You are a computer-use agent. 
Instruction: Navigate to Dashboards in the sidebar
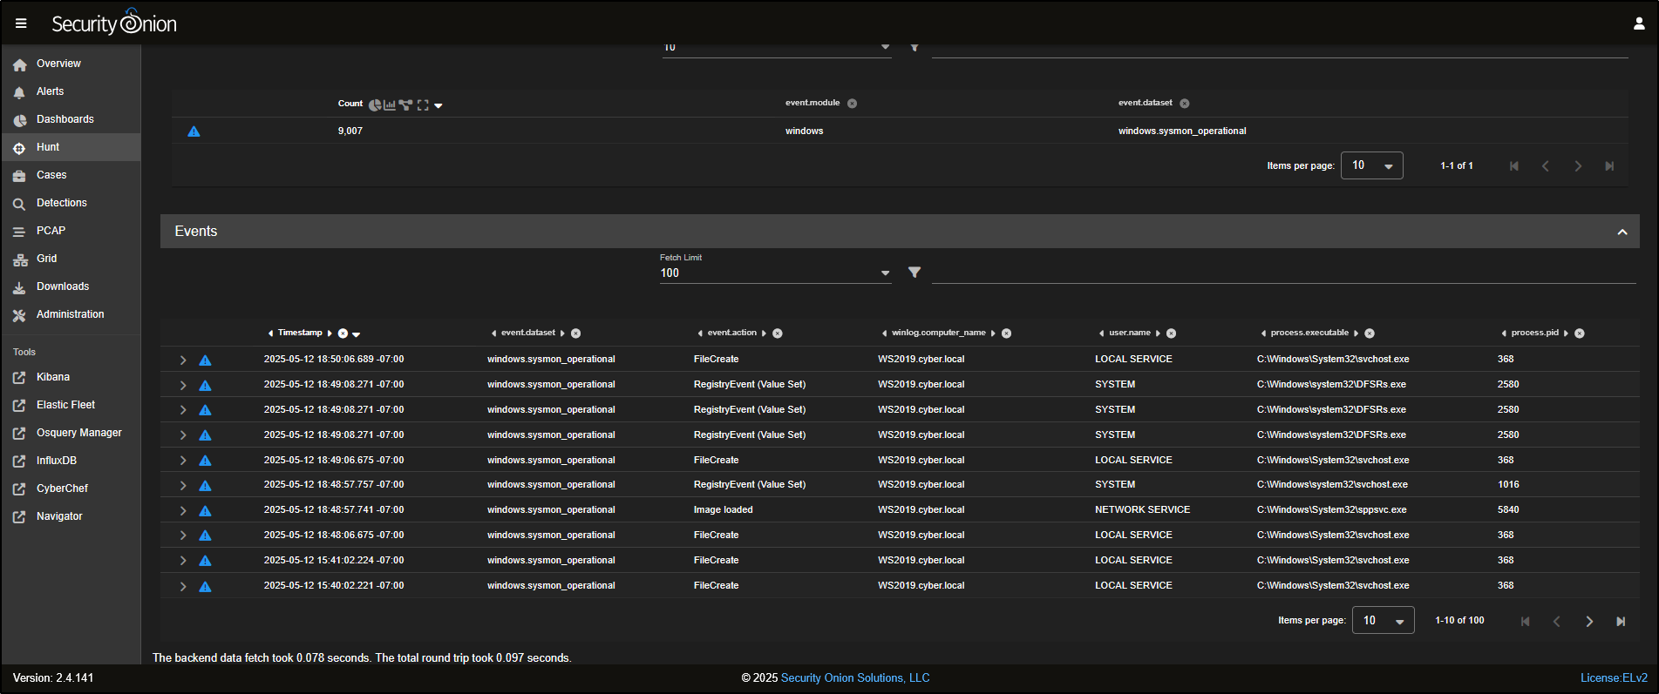[x=65, y=119]
